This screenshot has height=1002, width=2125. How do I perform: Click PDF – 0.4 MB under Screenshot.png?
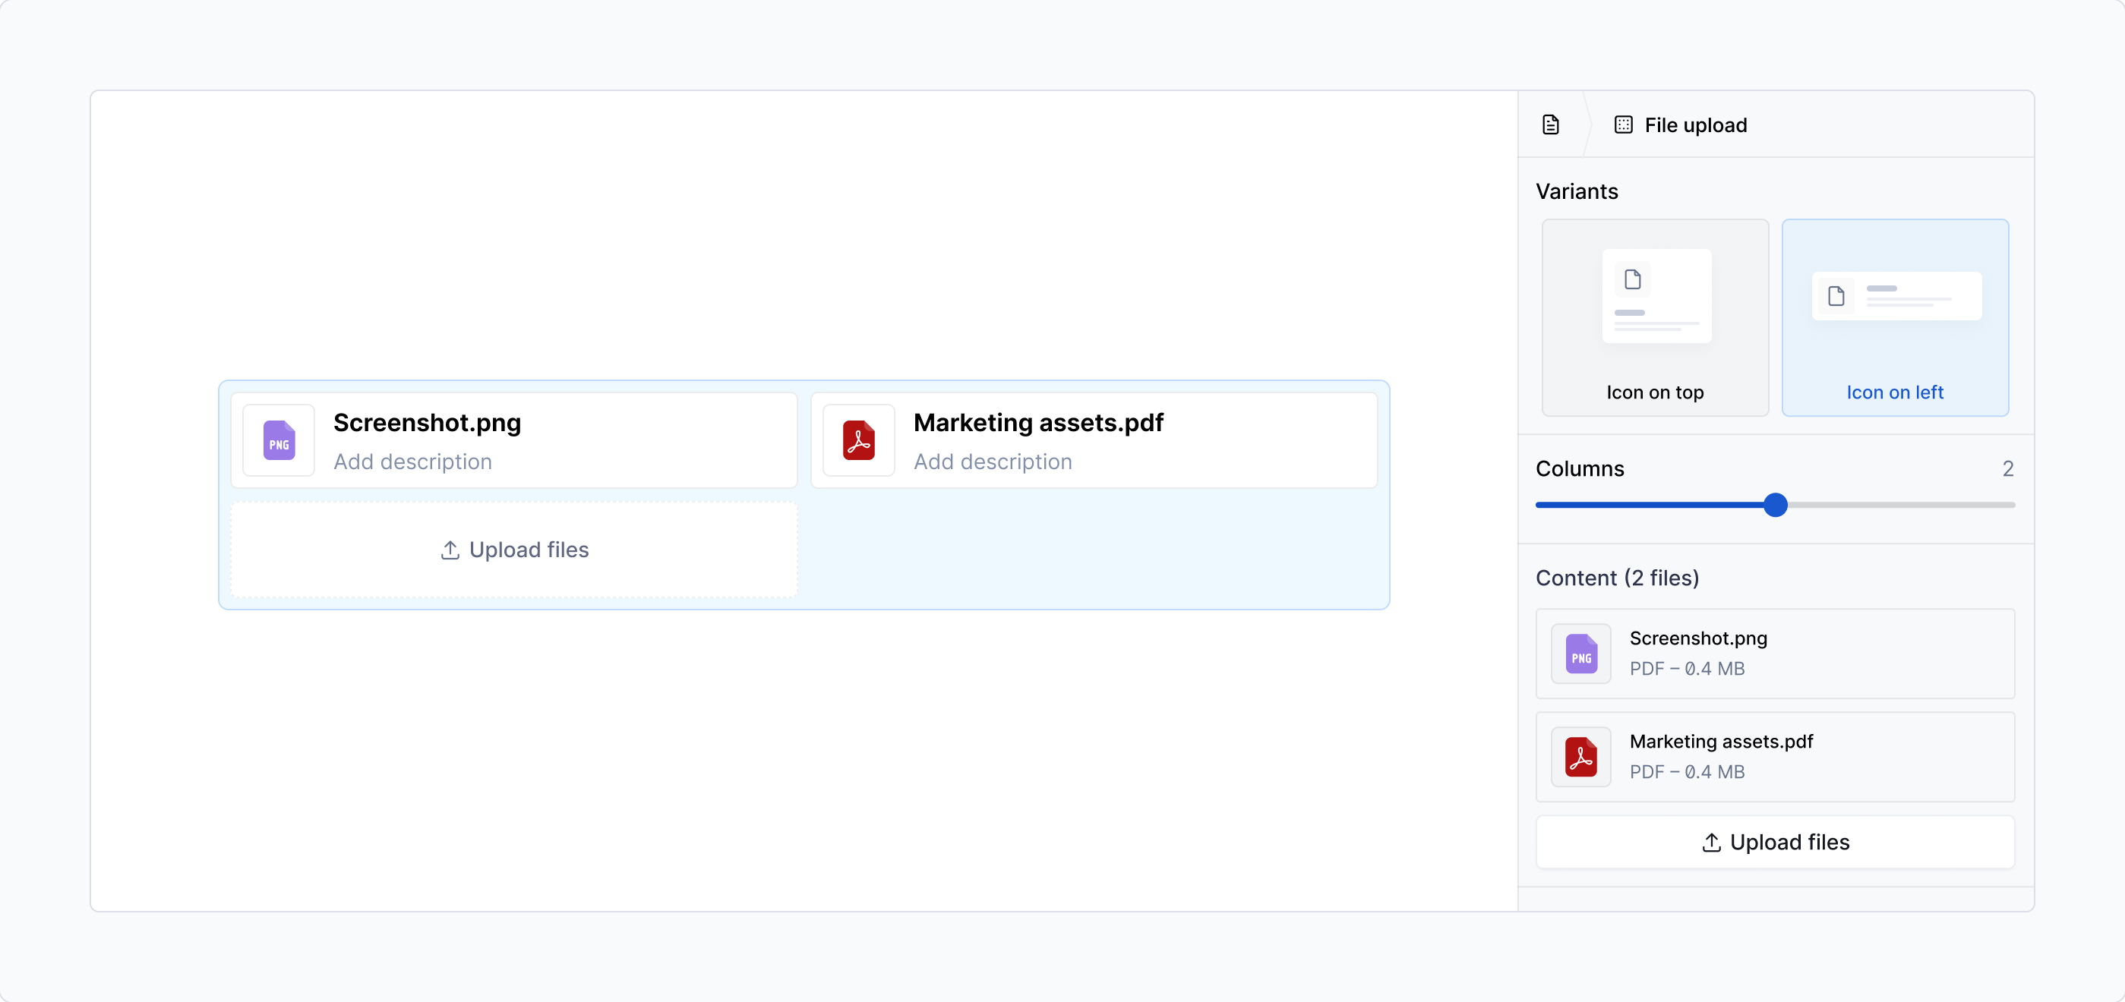pyautogui.click(x=1687, y=669)
